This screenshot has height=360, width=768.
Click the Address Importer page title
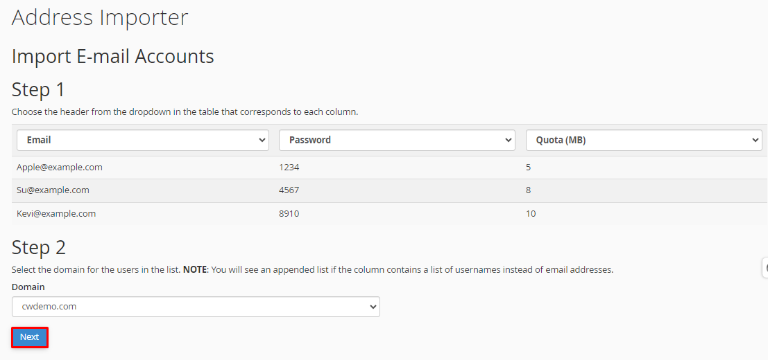tap(100, 17)
